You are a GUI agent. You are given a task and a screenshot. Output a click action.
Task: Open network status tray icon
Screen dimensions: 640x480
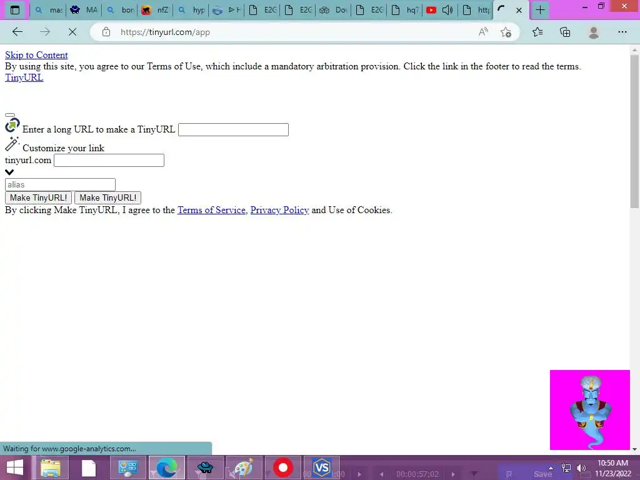pos(566,468)
